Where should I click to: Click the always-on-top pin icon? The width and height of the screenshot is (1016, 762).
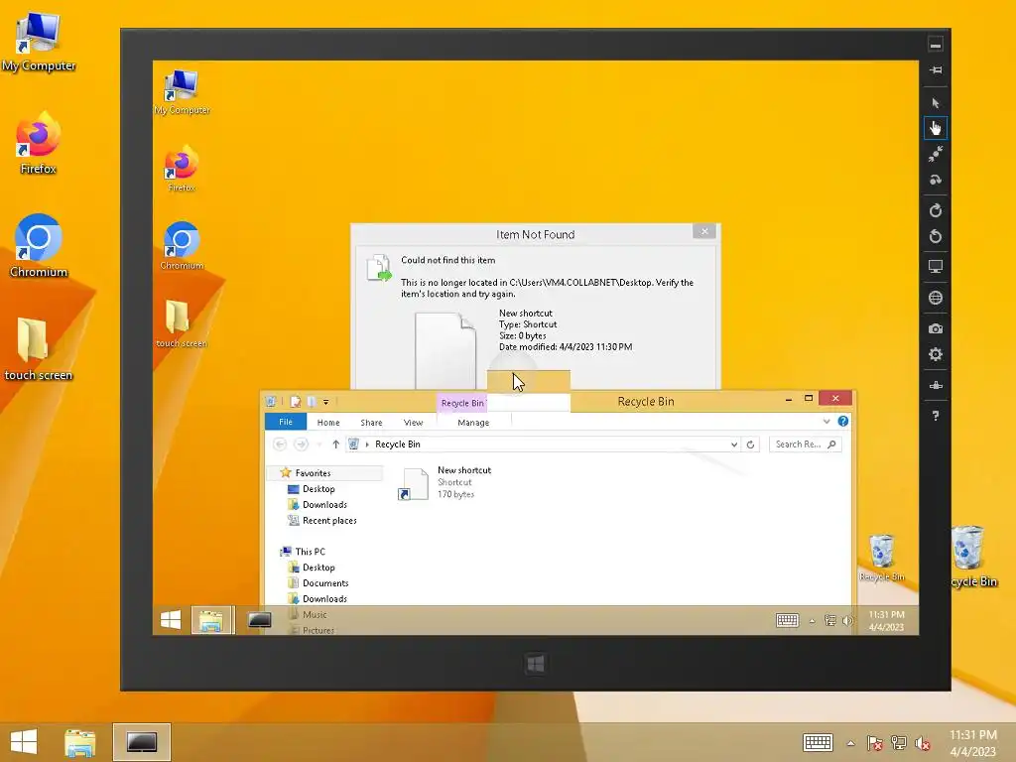click(935, 70)
